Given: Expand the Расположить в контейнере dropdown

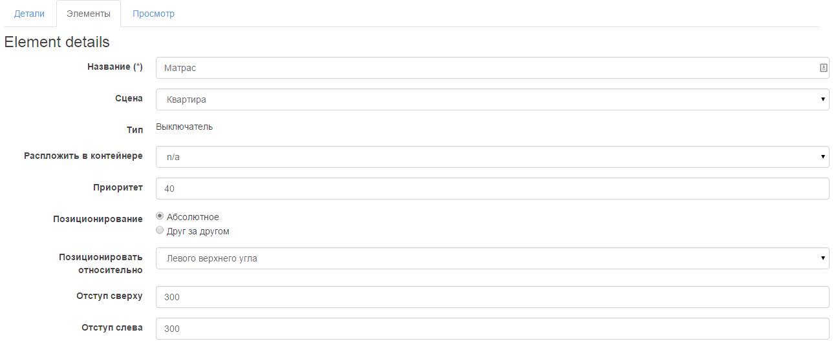Looking at the screenshot, I should click(x=492, y=157).
